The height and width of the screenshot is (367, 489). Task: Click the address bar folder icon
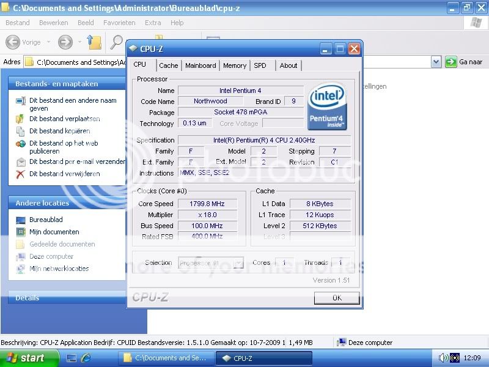click(x=29, y=62)
